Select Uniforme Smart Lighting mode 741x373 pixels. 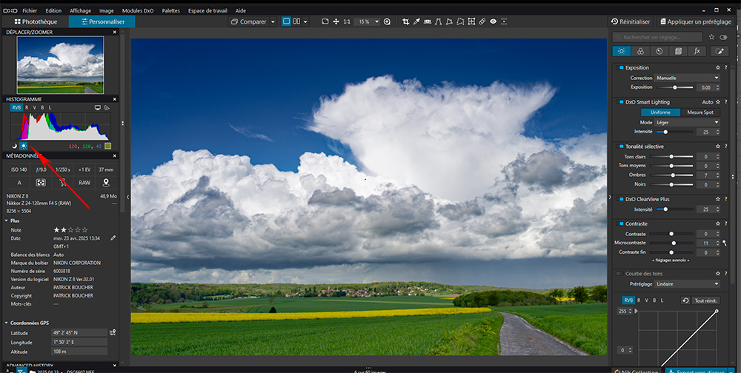pos(660,112)
